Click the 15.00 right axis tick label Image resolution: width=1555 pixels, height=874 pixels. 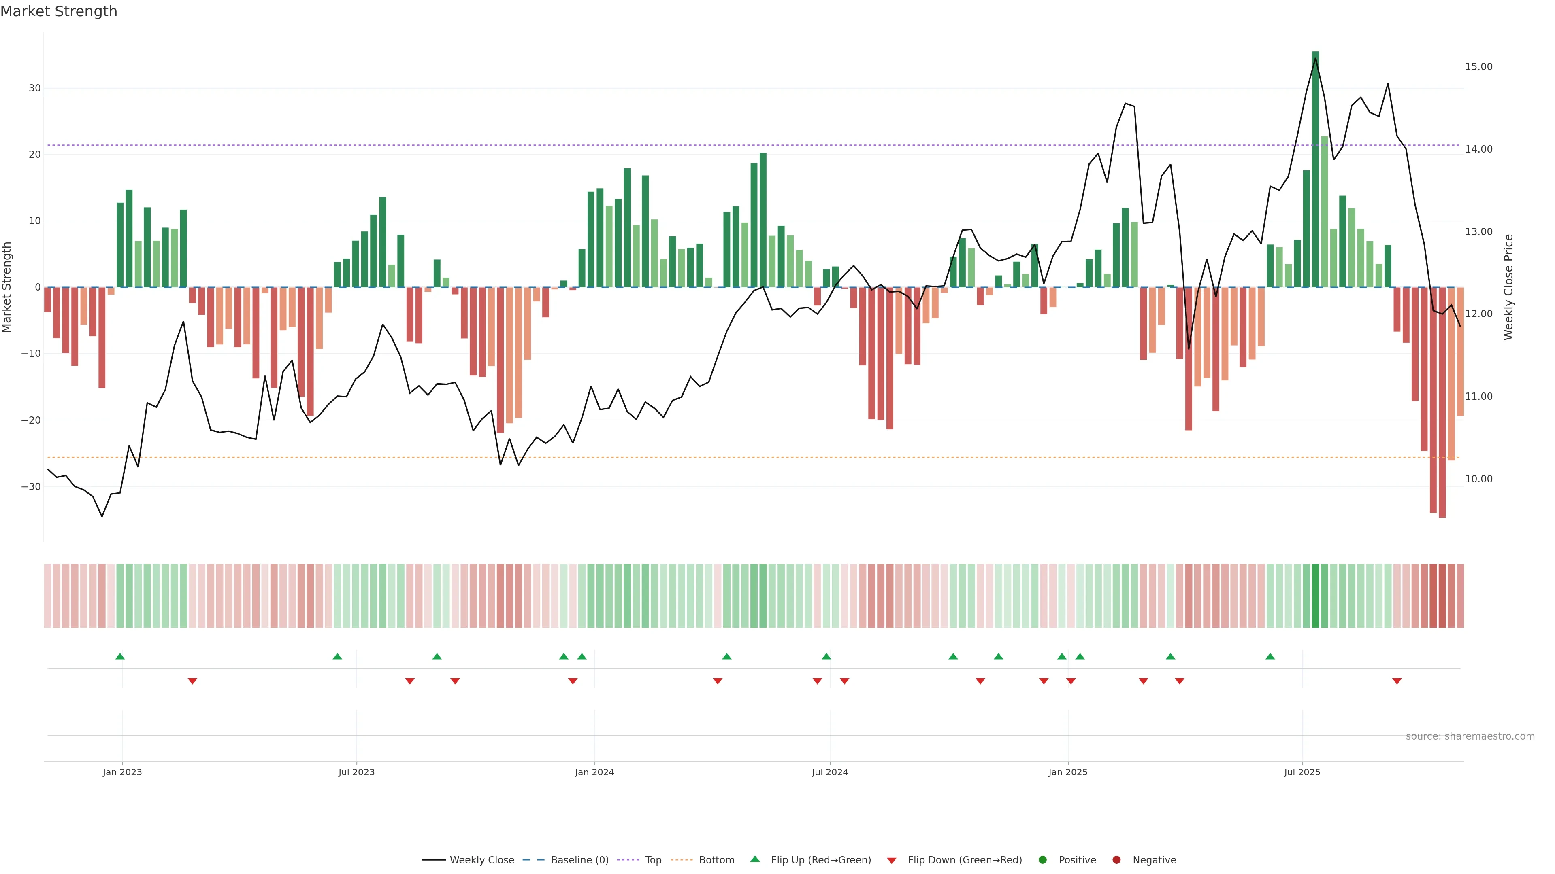[x=1478, y=66]
